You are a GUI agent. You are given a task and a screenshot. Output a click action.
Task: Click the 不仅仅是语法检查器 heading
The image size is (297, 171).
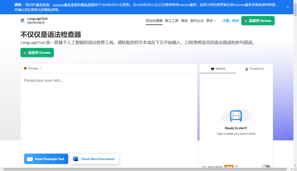pos(51,35)
